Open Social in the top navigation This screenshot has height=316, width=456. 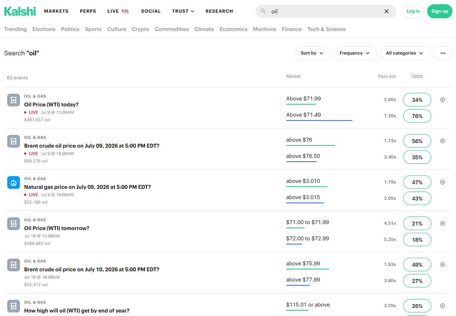pyautogui.click(x=151, y=11)
